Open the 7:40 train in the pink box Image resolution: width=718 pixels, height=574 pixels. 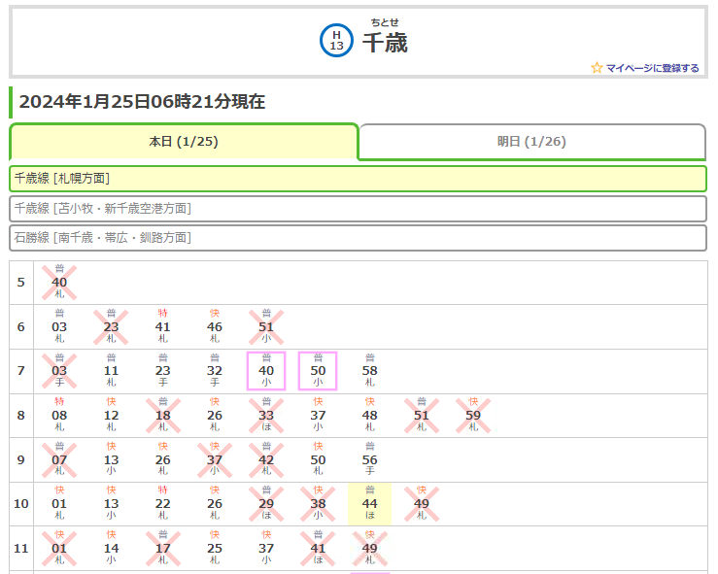click(266, 371)
